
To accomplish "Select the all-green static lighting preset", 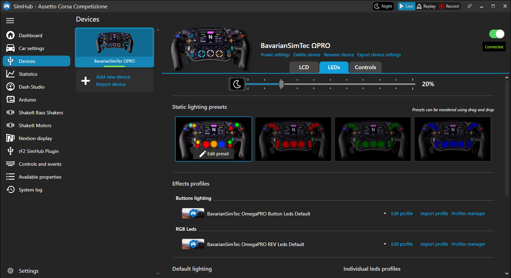I will click(x=373, y=139).
